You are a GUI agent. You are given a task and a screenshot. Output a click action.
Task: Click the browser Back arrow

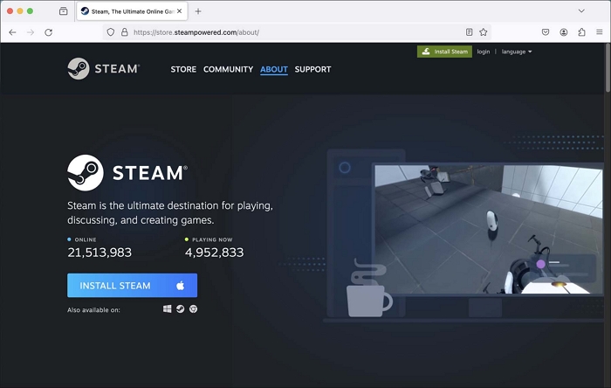12,32
